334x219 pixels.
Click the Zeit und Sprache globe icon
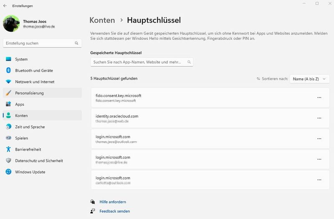pos(8,127)
